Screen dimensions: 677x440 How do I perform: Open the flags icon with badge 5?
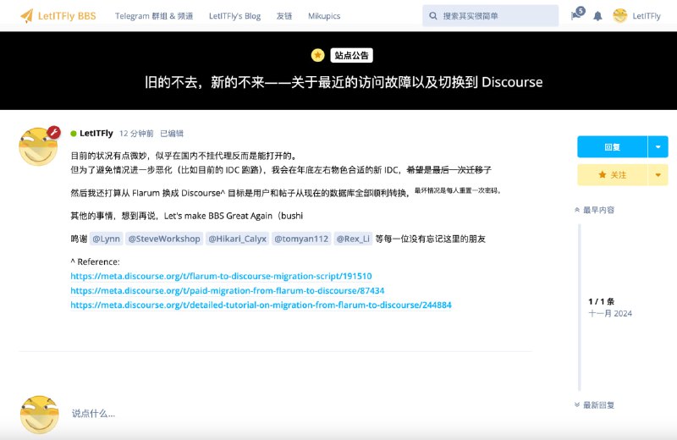[x=578, y=14]
